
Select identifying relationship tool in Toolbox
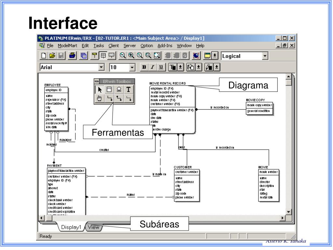click(109, 98)
